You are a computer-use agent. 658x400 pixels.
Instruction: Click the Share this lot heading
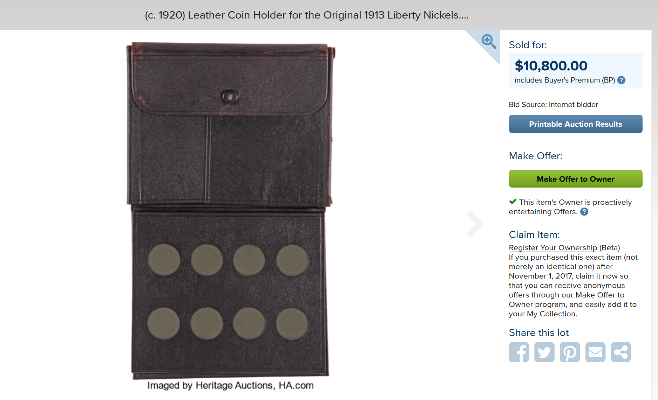pos(539,332)
